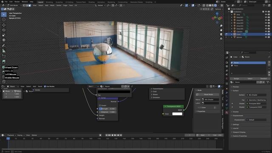272x153 pixels.
Task: Click the Assign button
Action: point(236,79)
